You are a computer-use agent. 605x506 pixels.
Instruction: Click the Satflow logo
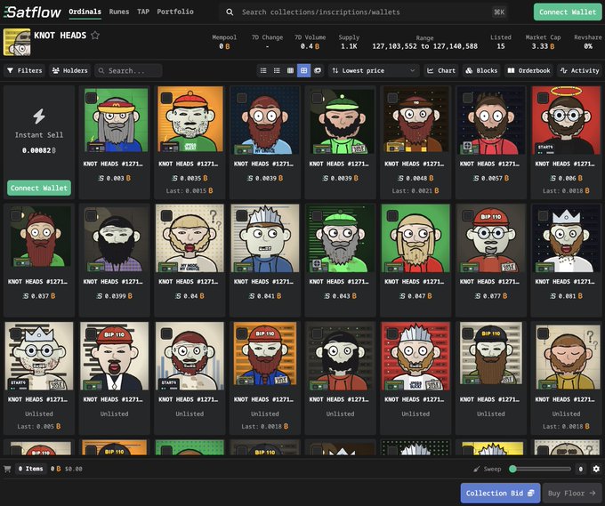pyautogui.click(x=32, y=12)
